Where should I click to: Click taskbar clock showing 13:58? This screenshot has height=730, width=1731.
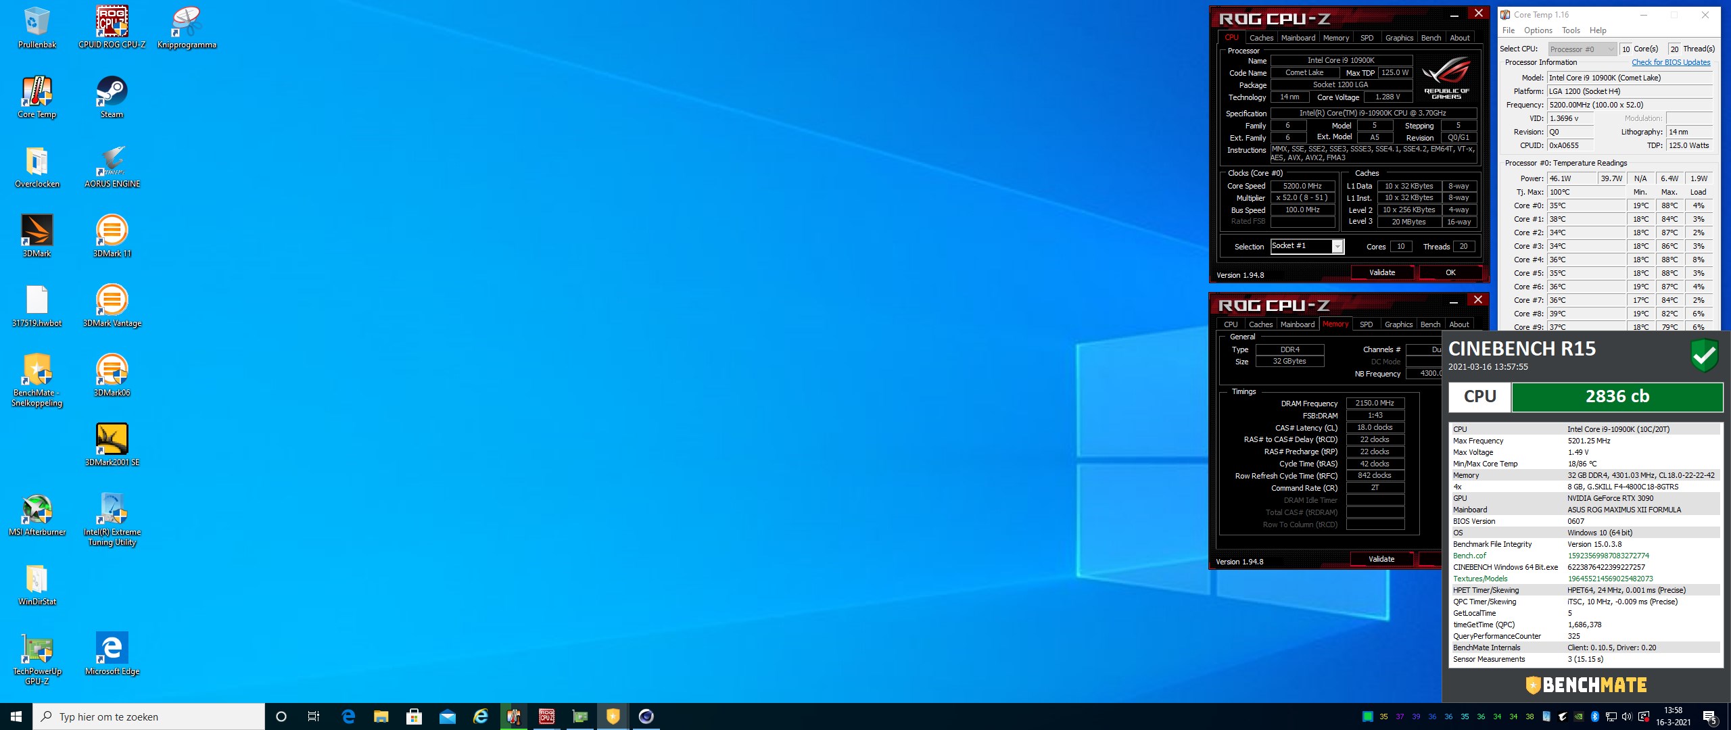(x=1673, y=716)
